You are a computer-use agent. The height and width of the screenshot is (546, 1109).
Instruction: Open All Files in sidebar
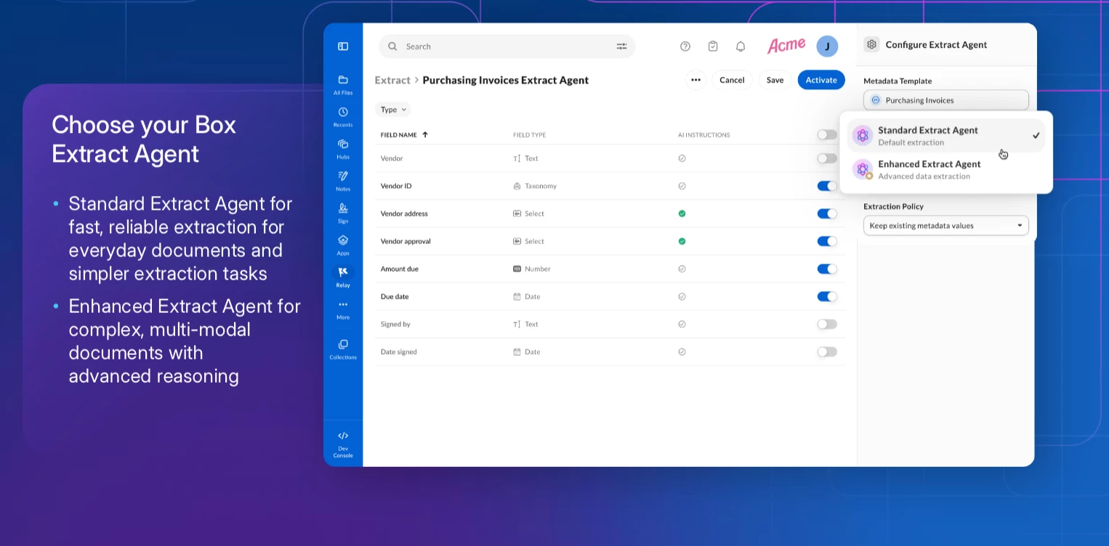tap(343, 84)
